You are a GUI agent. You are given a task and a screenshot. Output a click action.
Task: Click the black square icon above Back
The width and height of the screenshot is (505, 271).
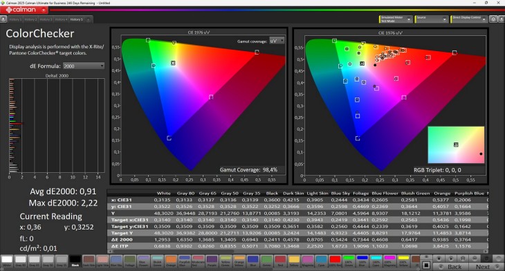pos(426,265)
